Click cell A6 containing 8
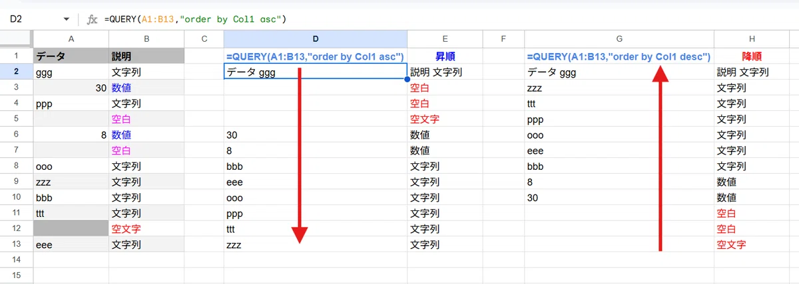This screenshot has width=799, height=284. [x=71, y=135]
